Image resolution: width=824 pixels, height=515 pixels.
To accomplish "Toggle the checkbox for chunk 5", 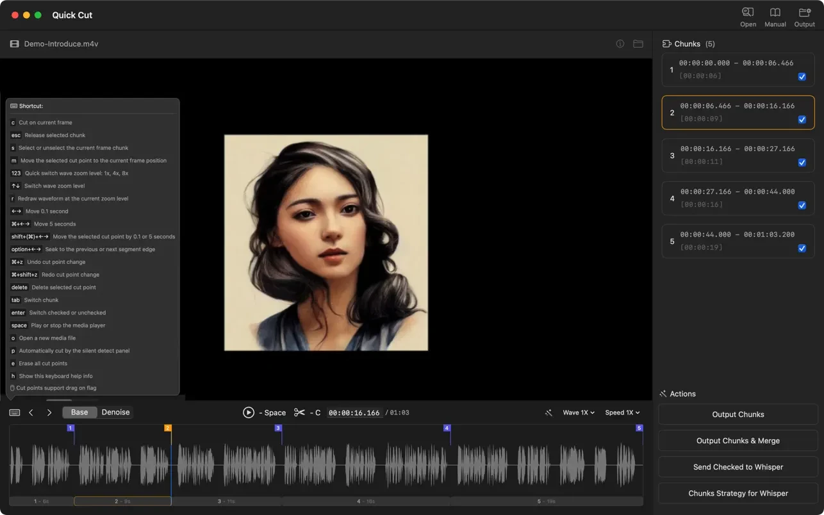I will (x=802, y=249).
